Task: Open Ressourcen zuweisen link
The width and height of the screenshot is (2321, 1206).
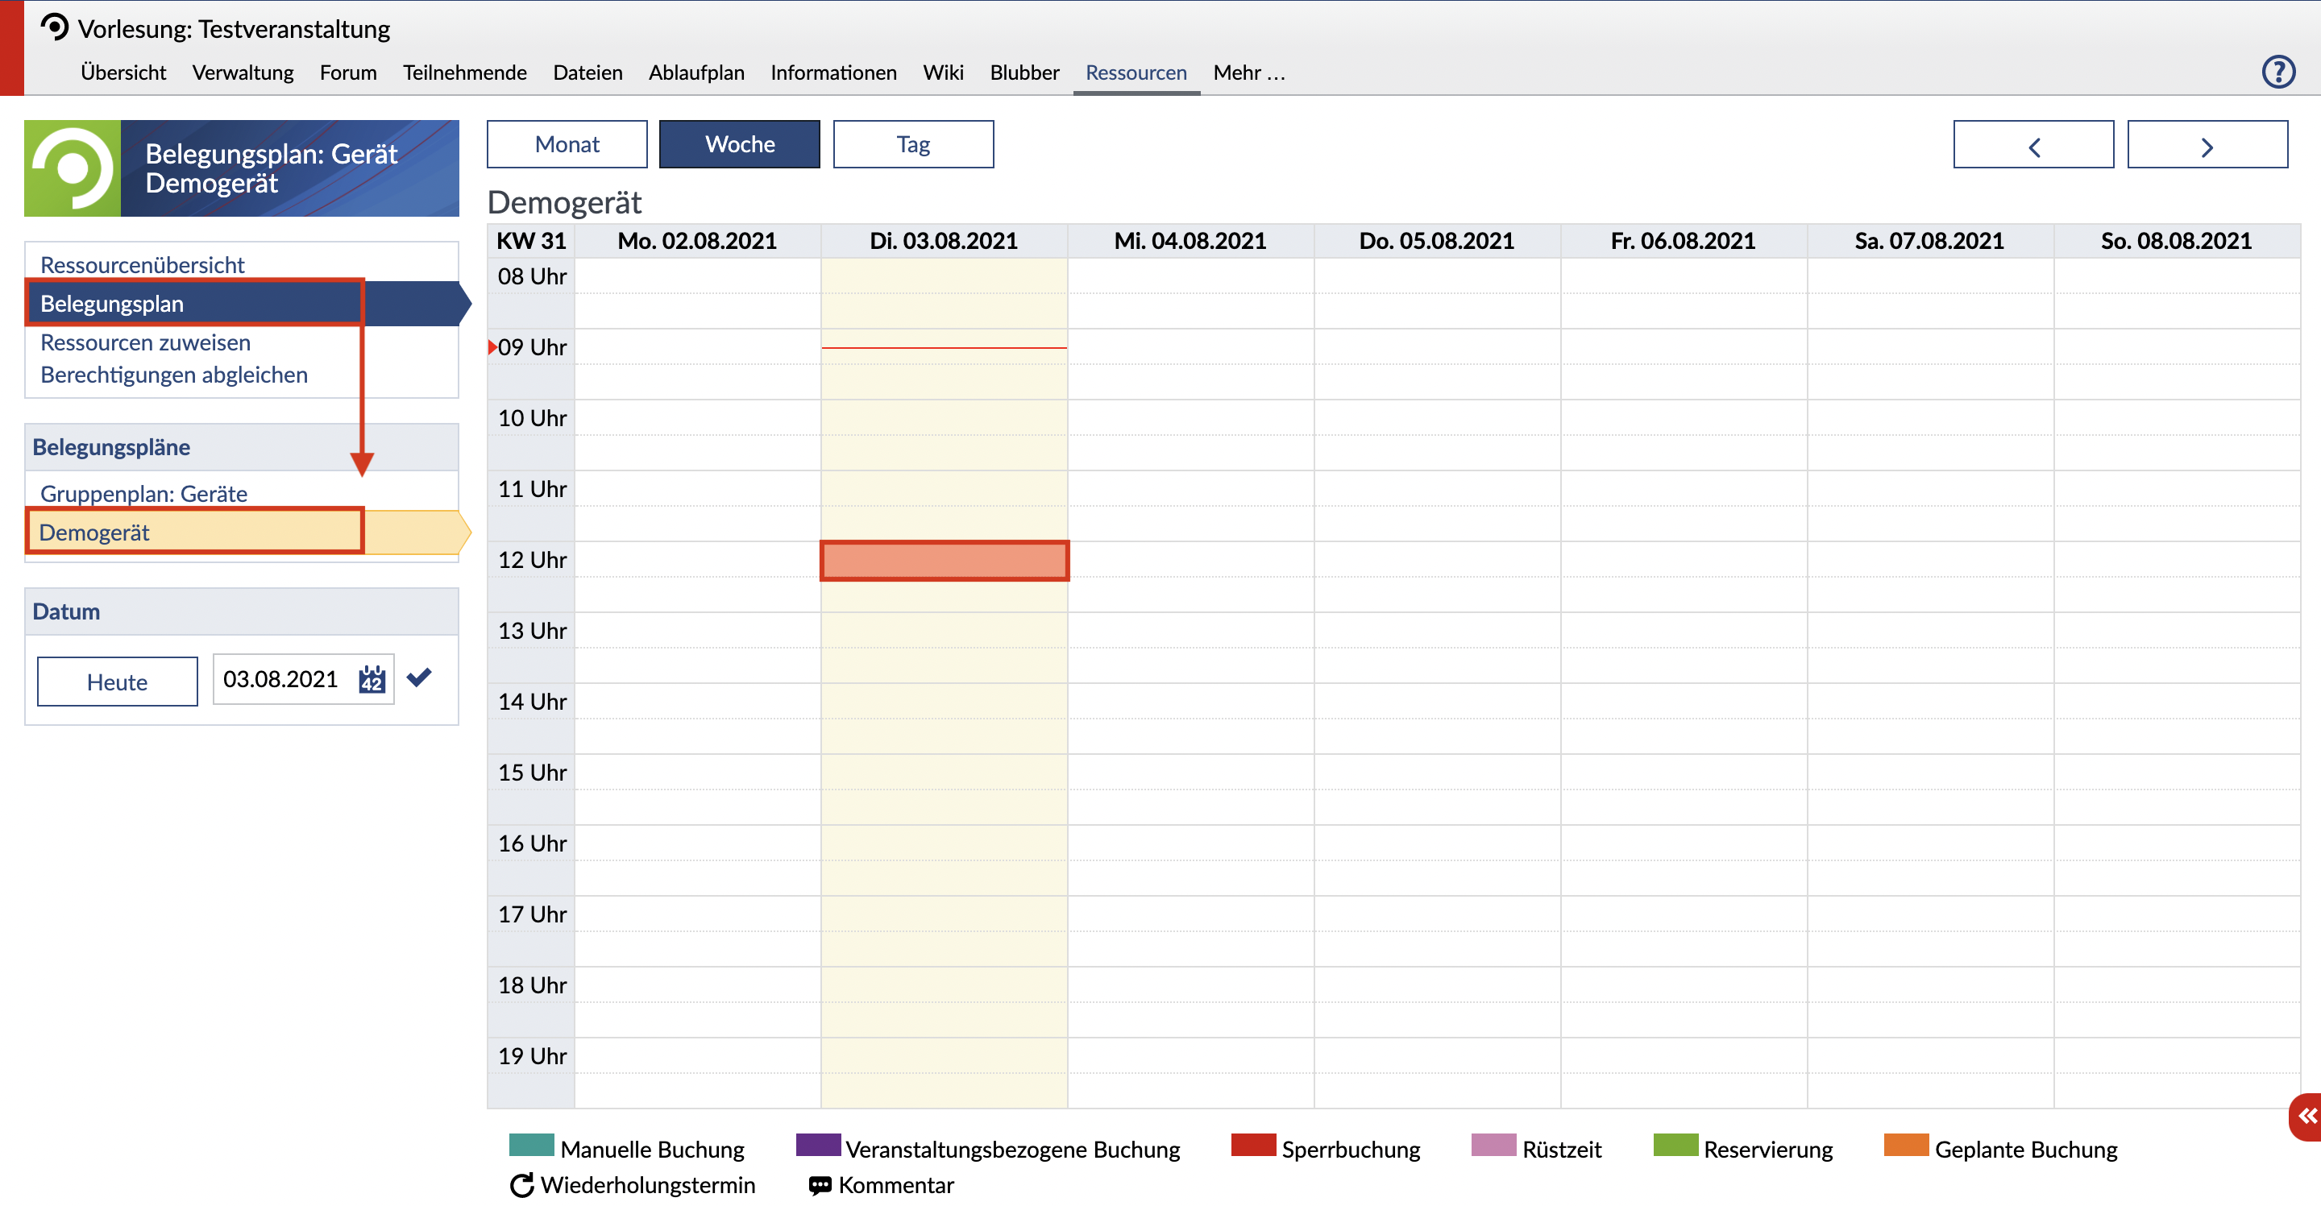Action: point(145,342)
